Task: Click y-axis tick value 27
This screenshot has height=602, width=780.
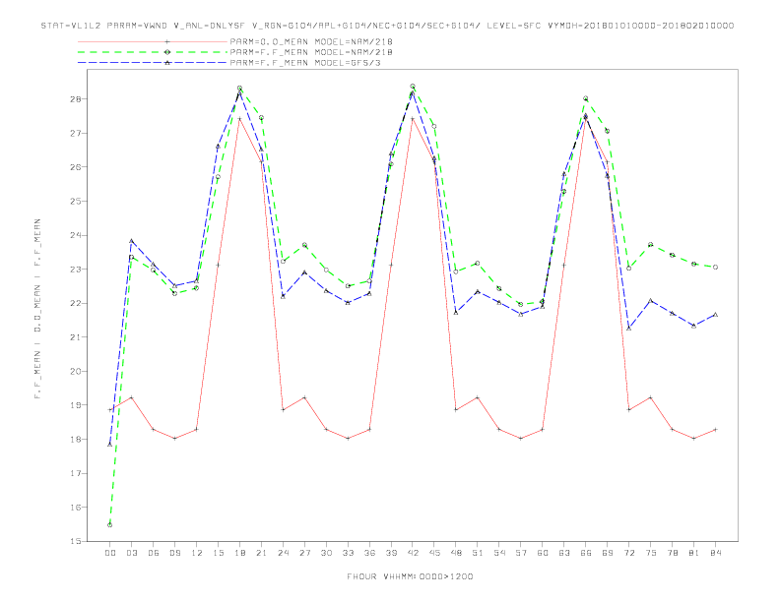Action: pyautogui.click(x=75, y=133)
